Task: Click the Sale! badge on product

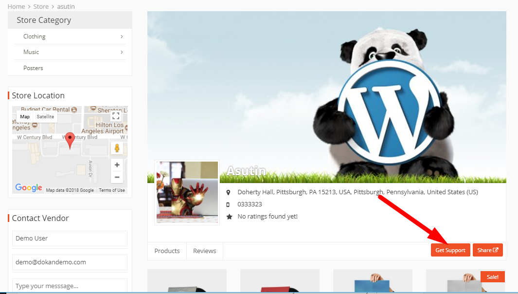Action: (x=493, y=277)
